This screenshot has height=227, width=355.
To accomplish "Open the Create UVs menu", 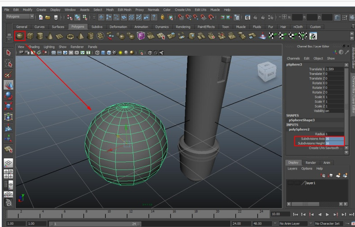I will point(183,10).
